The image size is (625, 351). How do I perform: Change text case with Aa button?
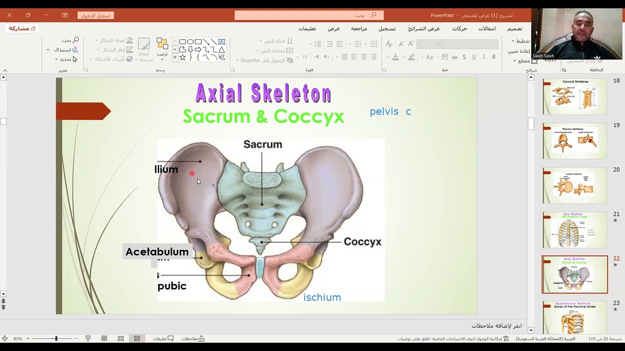429,57
